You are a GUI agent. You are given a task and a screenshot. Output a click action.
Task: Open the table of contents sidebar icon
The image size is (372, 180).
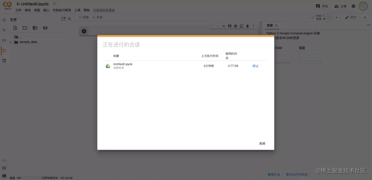click(4, 20)
